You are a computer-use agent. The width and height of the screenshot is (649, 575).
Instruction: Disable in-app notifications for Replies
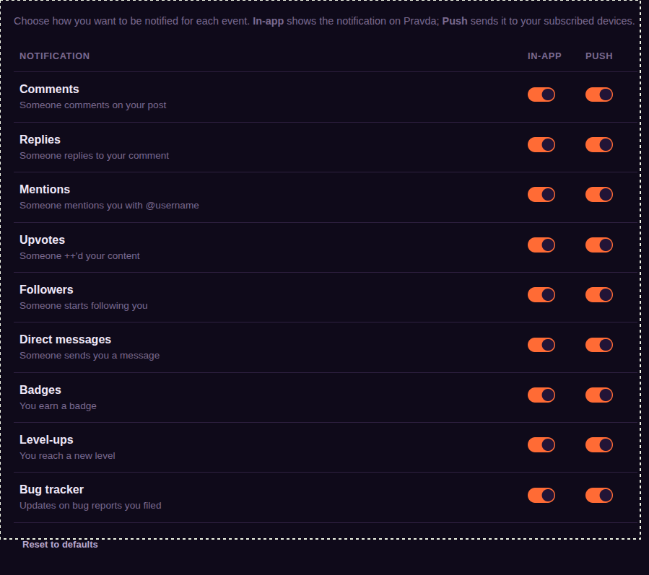pos(541,145)
